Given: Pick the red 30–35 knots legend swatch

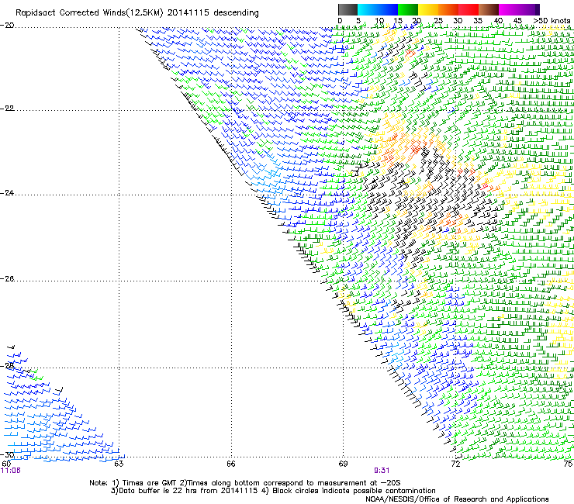Looking at the screenshot, I should pos(469,9).
